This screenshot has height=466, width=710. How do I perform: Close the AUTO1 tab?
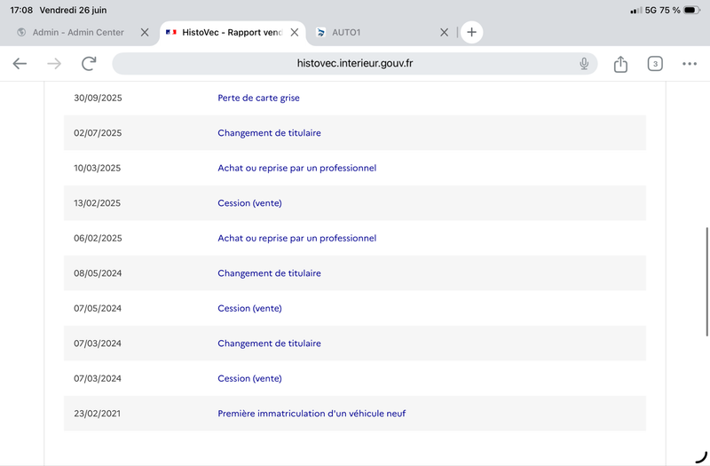445,32
